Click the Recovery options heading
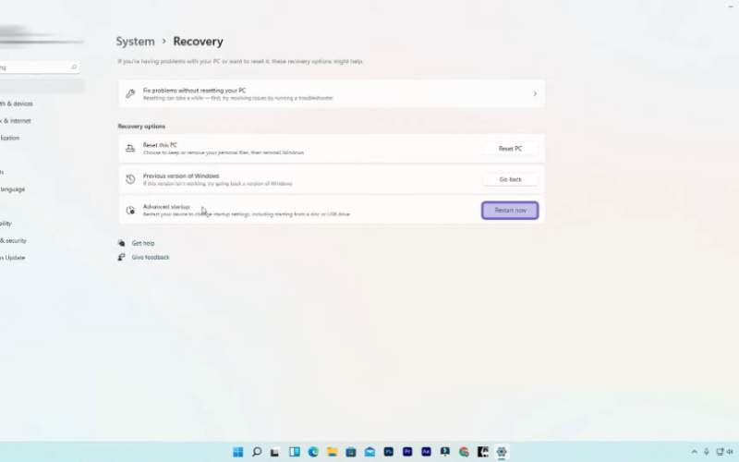Viewport: 739px width, 462px height. coord(141,127)
